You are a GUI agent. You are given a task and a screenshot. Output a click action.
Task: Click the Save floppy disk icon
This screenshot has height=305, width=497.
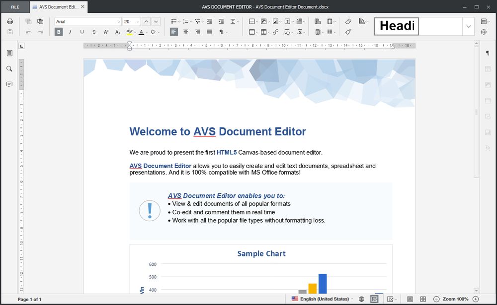[x=10, y=32]
